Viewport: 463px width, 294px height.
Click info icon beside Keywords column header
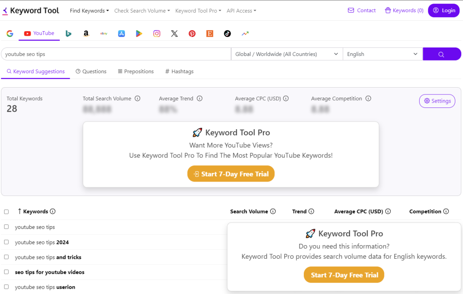[x=52, y=211]
